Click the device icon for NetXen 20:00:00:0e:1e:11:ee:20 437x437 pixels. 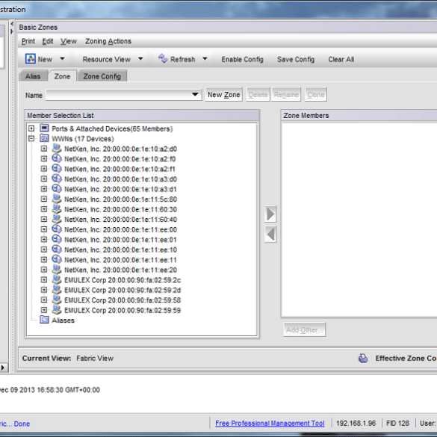point(57,270)
